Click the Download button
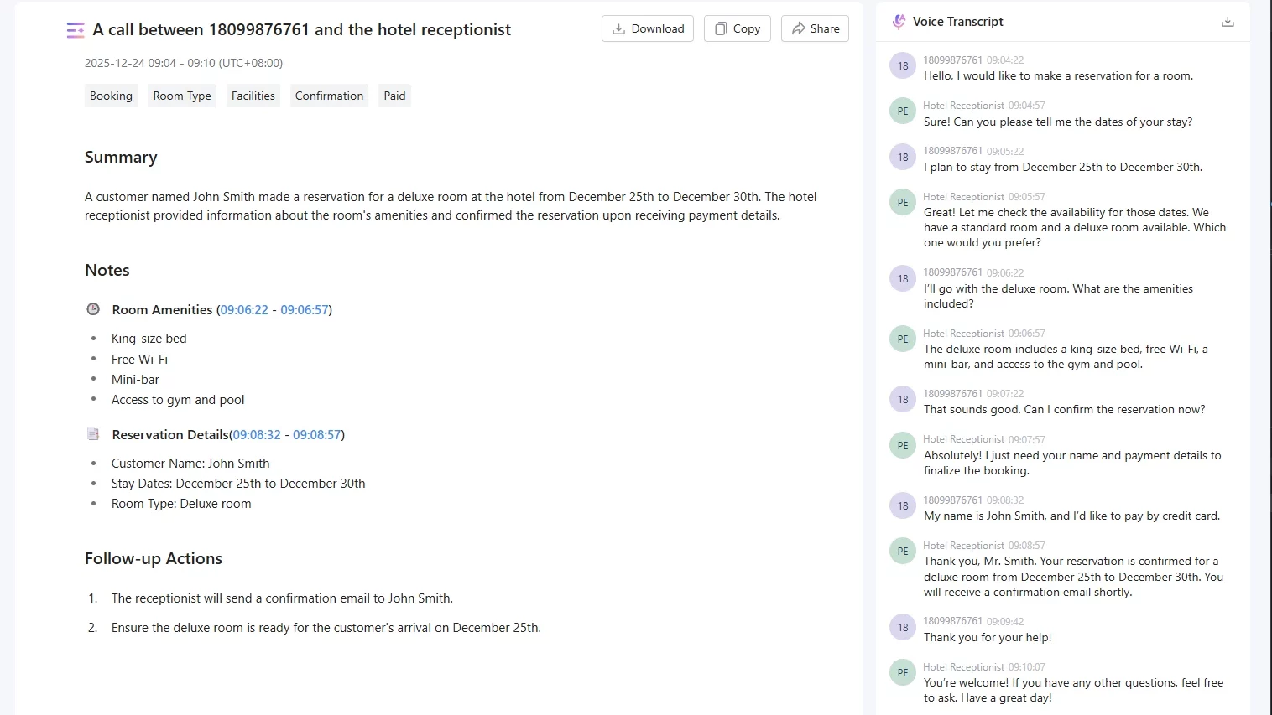This screenshot has width=1272, height=715. click(648, 28)
